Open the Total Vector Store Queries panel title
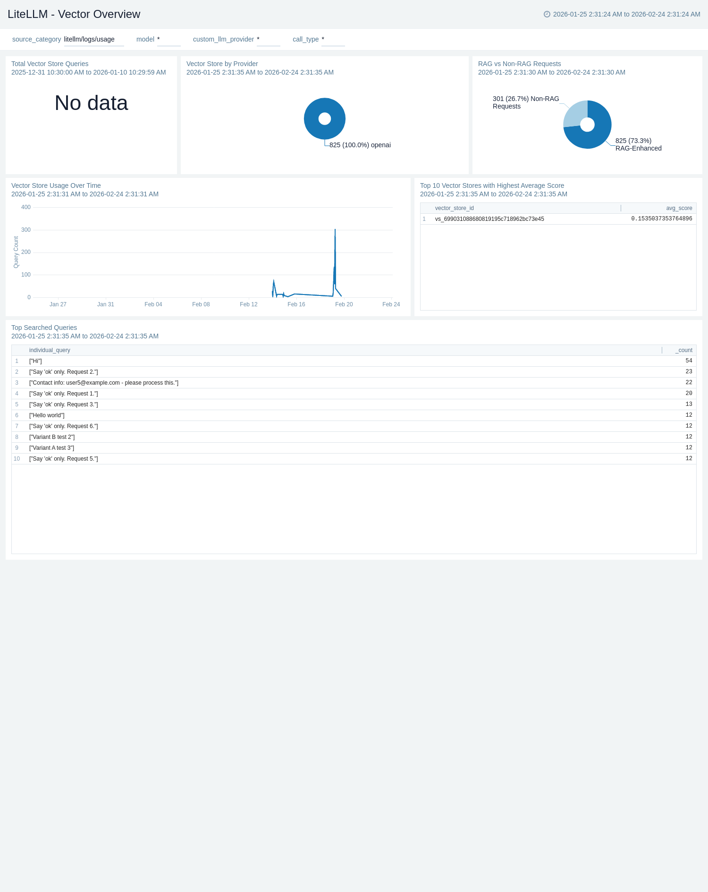Screen dimensions: 708x892 (50, 64)
